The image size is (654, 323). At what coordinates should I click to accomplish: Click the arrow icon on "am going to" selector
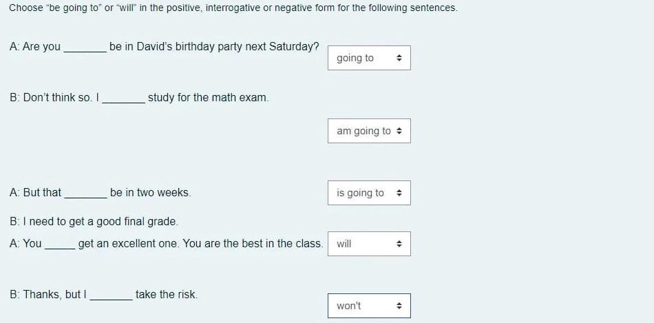(399, 131)
